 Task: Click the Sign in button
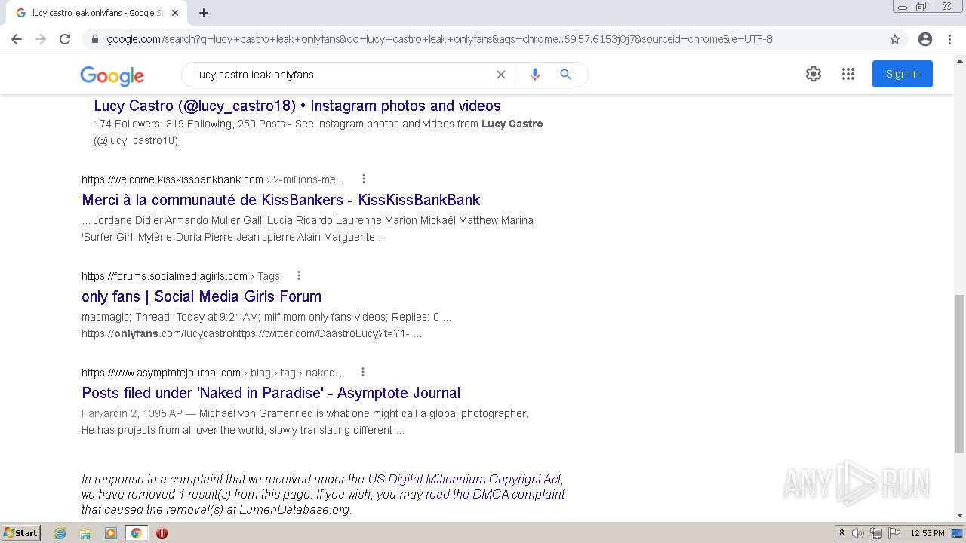[x=902, y=74]
